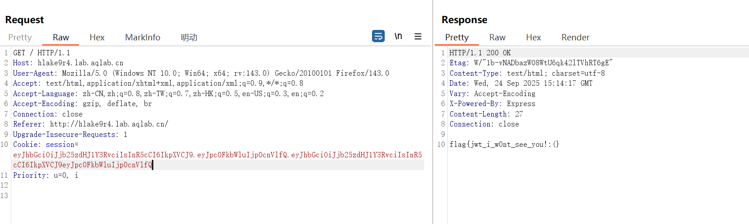The width and height of the screenshot is (749, 224).
Task: Toggle the word wrap icon in Request
Action: [x=378, y=36]
